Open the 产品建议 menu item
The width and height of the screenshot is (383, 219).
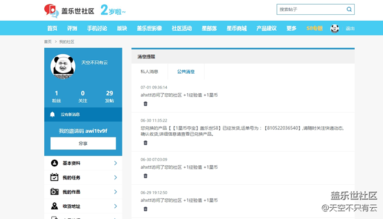coord(266,28)
